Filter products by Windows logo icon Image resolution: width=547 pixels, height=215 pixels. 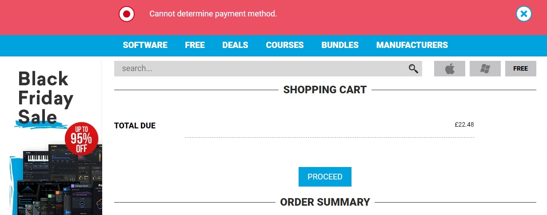coord(485,69)
